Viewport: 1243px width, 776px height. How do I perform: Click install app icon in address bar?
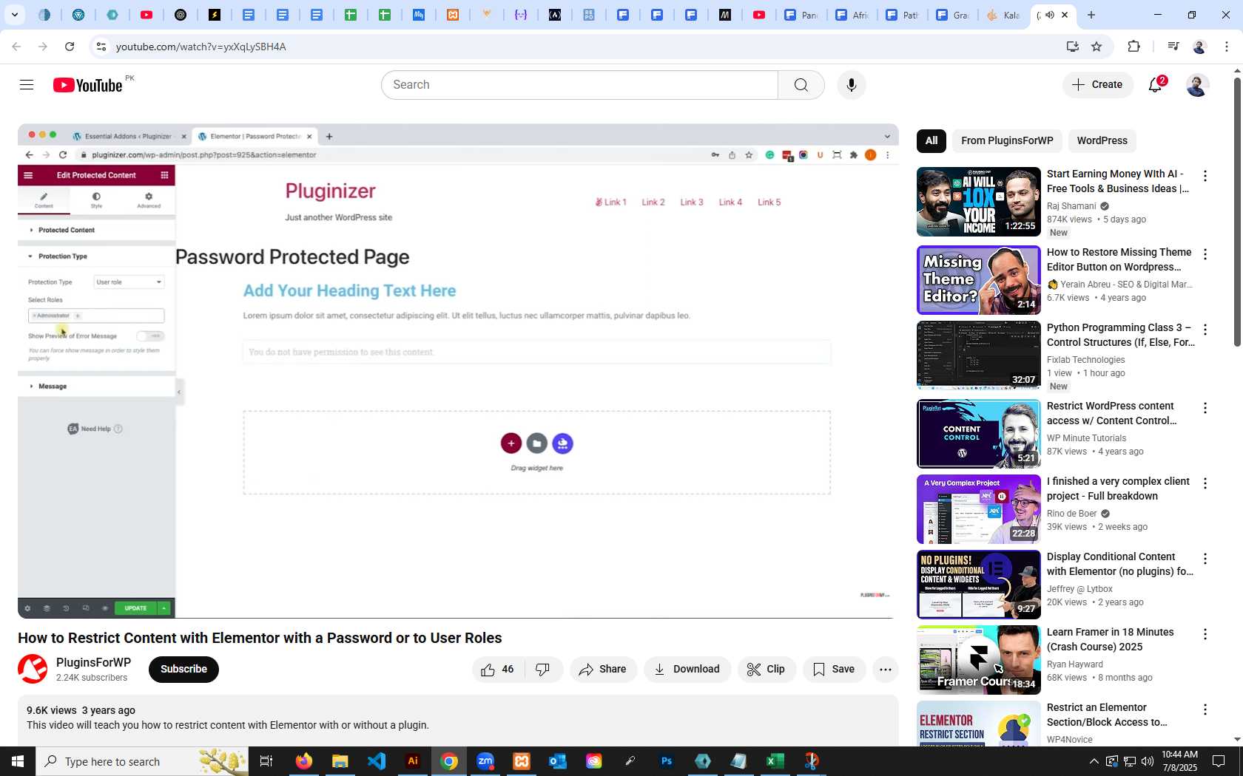click(1072, 47)
